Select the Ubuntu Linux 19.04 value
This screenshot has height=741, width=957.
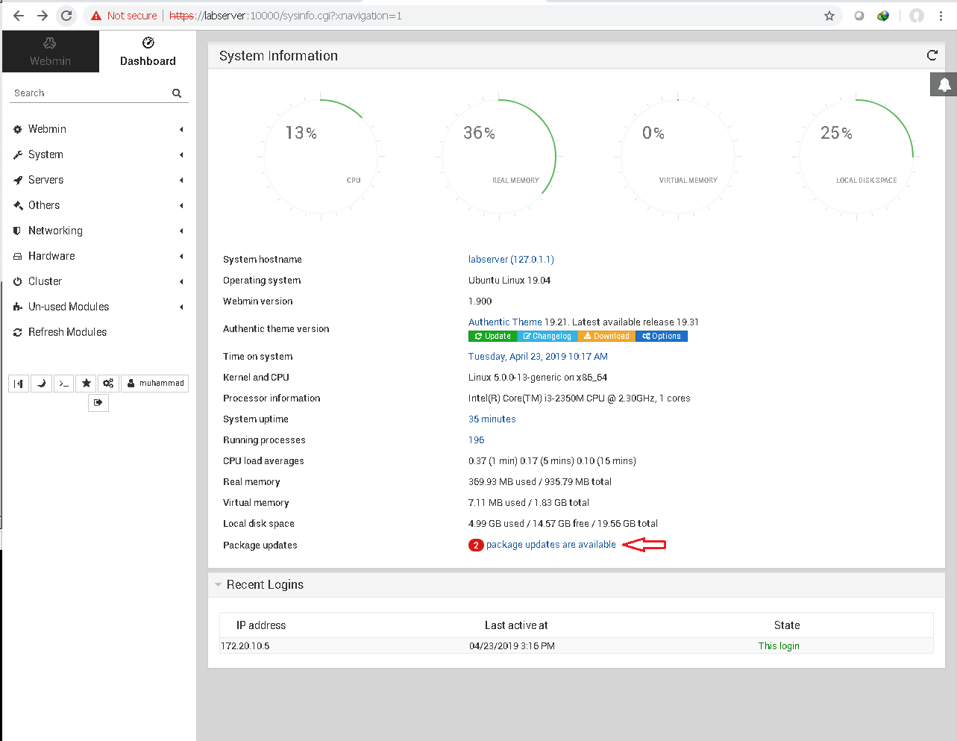click(509, 281)
